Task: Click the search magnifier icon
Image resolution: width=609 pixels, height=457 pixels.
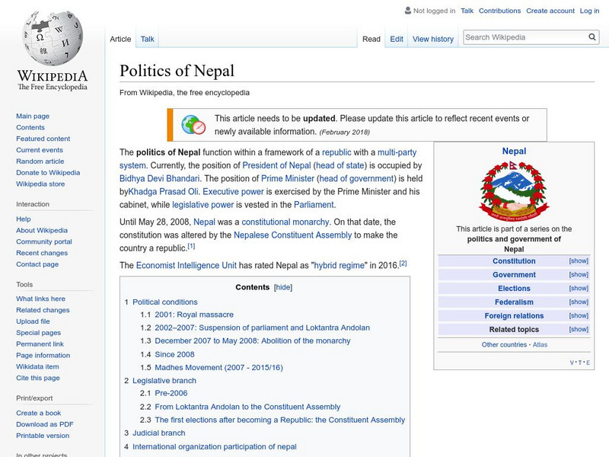Action: (x=592, y=37)
